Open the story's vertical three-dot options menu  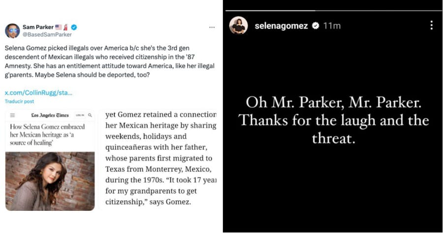[431, 25]
